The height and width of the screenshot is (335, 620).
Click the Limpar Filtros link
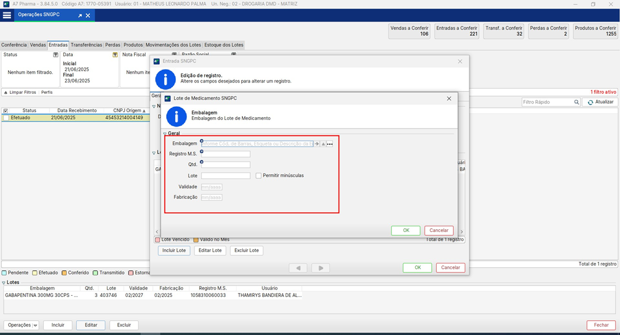[x=23, y=92]
